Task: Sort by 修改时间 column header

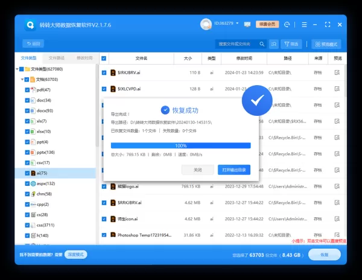Action: [x=244, y=59]
